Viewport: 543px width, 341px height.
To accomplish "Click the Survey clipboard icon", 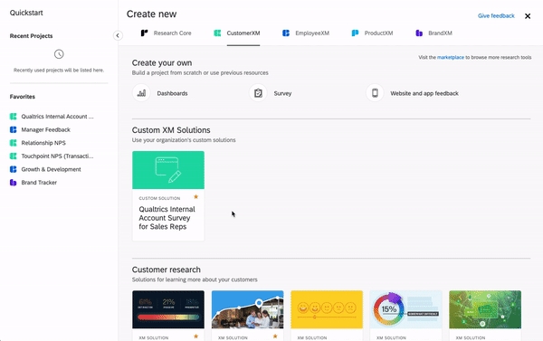I will [258, 93].
